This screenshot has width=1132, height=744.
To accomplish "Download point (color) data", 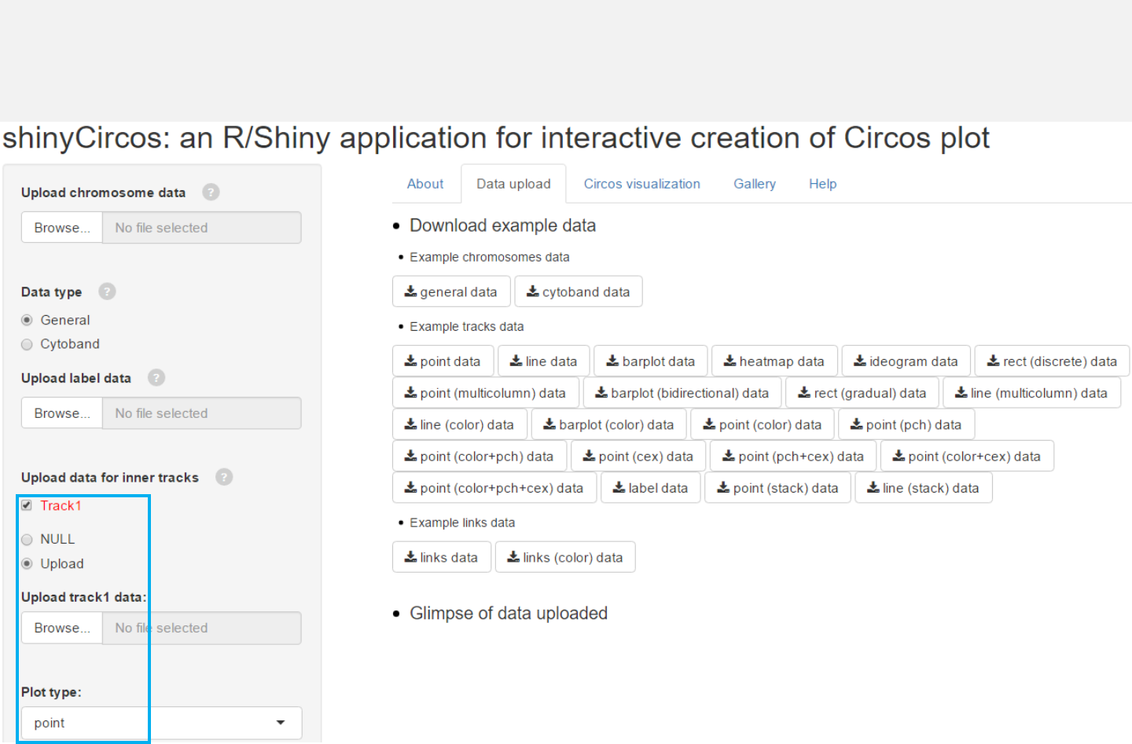I will pos(763,425).
